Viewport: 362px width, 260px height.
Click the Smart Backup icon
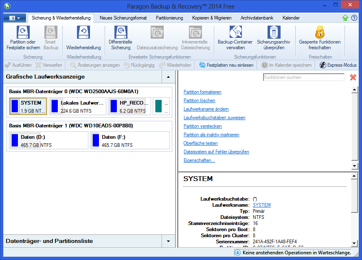tap(51, 32)
